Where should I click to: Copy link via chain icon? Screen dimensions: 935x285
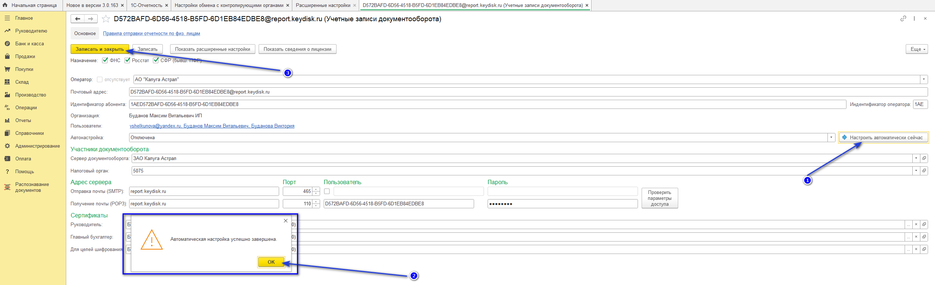click(x=903, y=19)
